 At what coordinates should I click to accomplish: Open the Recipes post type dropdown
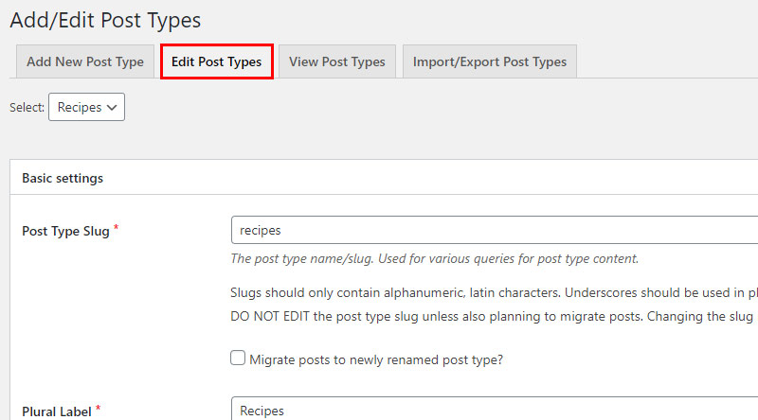coord(86,107)
